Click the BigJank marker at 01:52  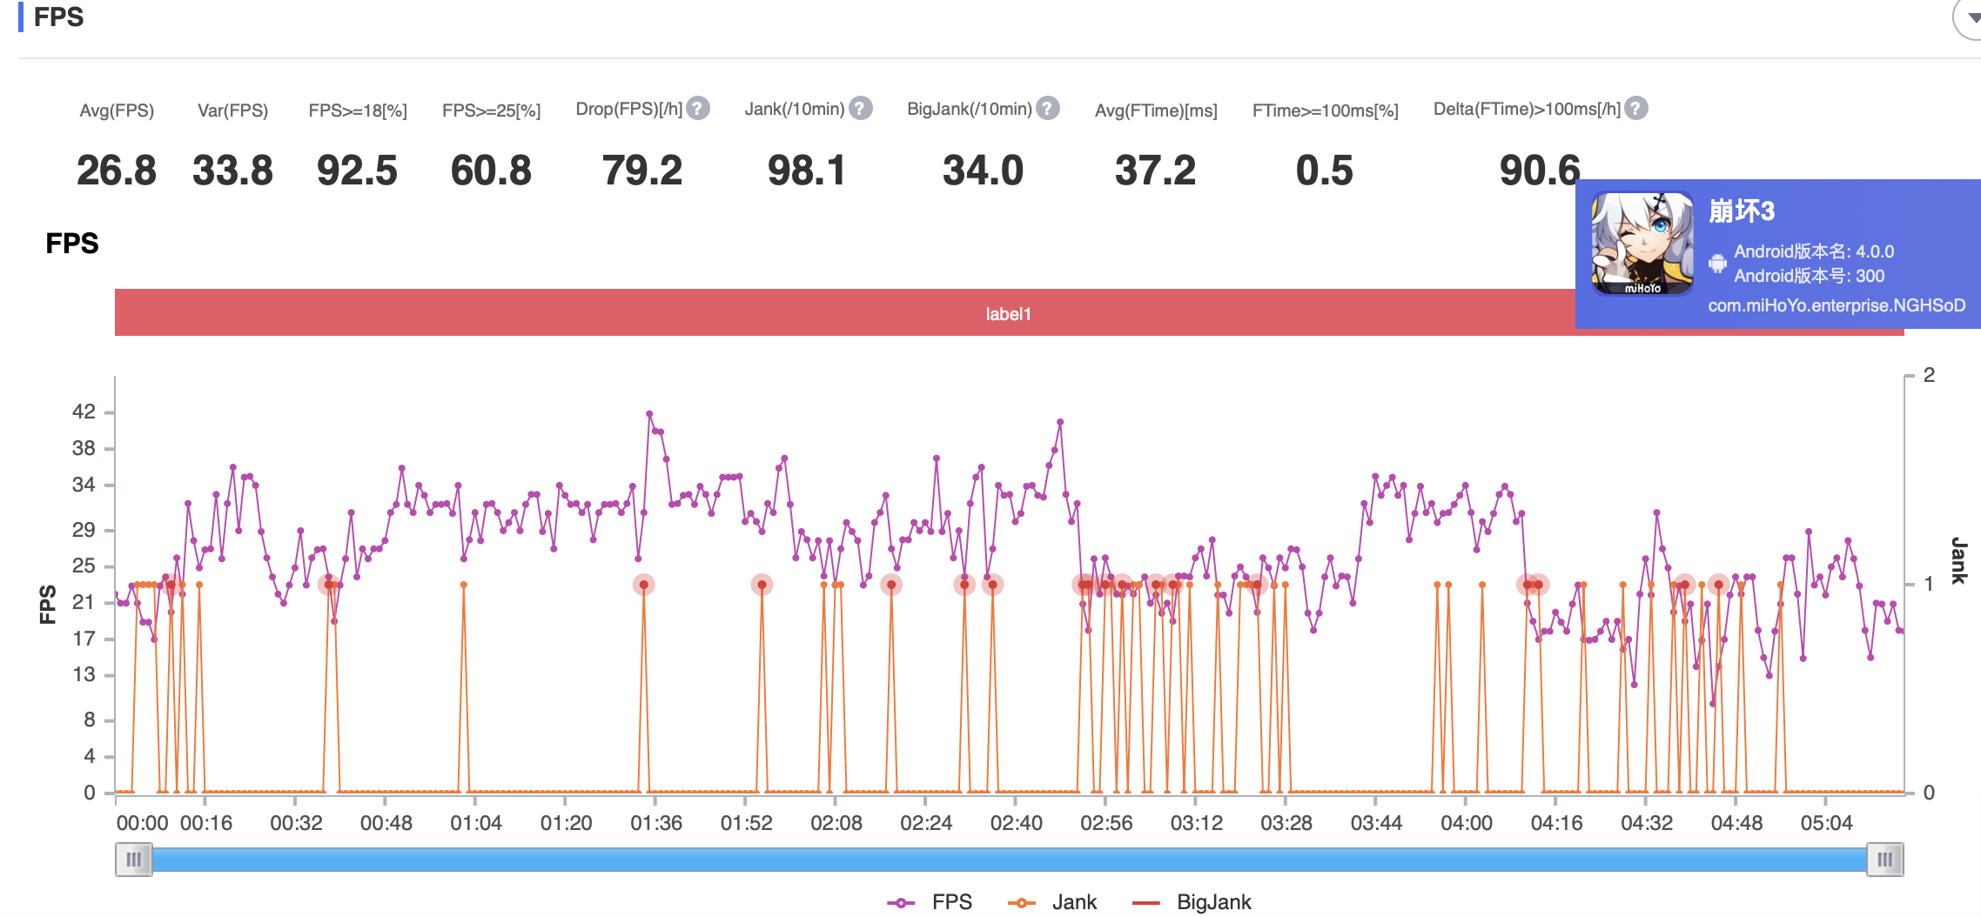(762, 585)
